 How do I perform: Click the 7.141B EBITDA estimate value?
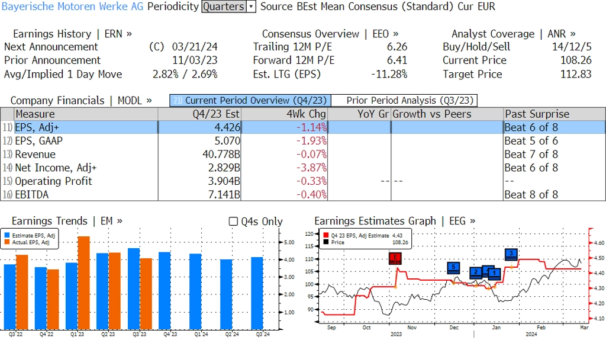pyautogui.click(x=224, y=194)
